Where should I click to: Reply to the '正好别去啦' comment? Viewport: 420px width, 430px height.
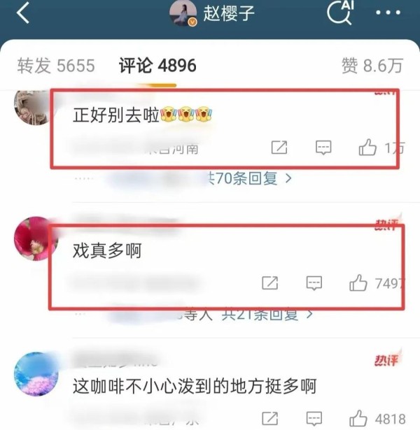coord(323,148)
